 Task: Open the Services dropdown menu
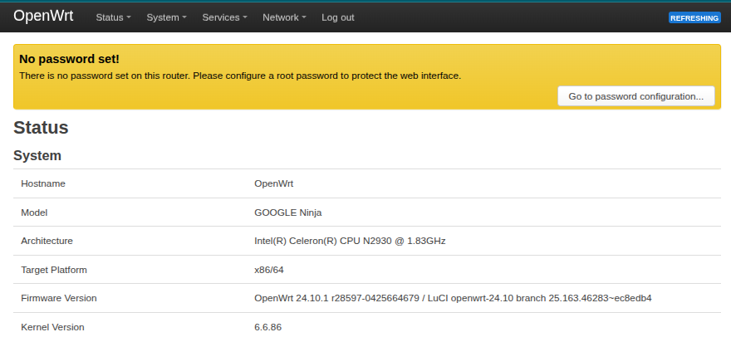pos(224,17)
